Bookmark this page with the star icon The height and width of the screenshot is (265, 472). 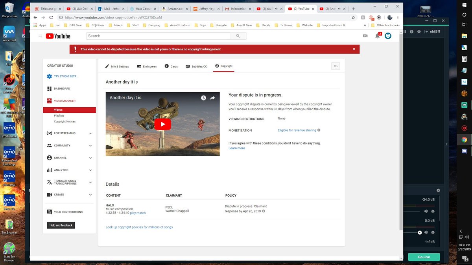coord(353,17)
